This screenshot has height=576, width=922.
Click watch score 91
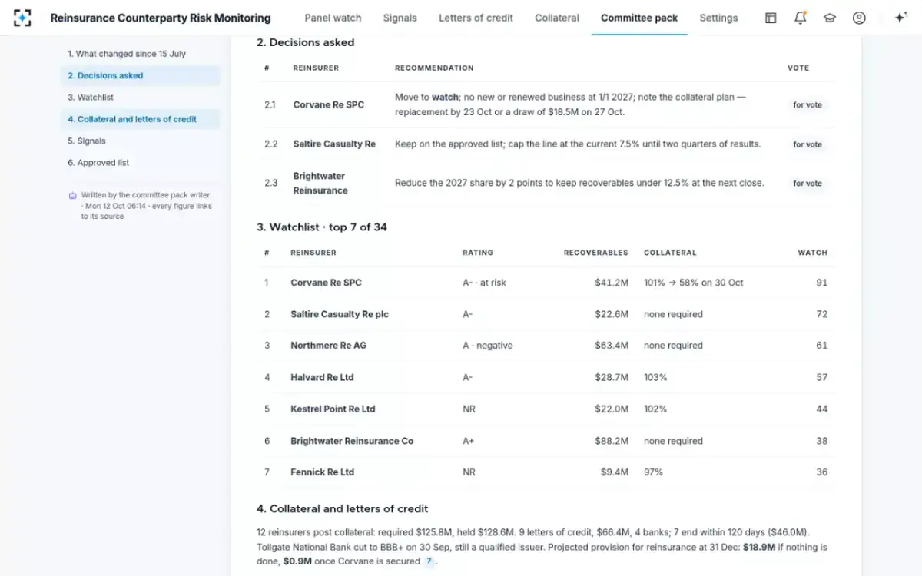click(822, 283)
